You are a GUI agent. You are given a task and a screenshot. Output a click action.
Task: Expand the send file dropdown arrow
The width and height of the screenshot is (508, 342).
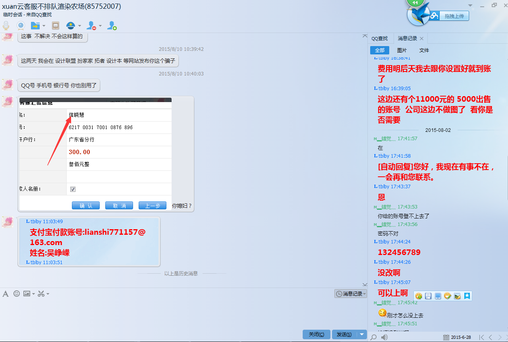coord(44,26)
